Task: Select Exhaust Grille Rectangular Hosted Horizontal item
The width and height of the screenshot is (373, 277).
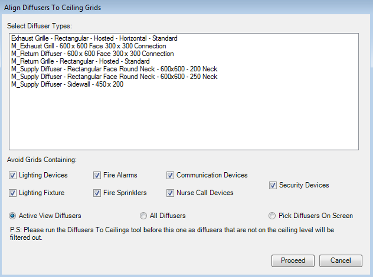Action: click(94, 38)
